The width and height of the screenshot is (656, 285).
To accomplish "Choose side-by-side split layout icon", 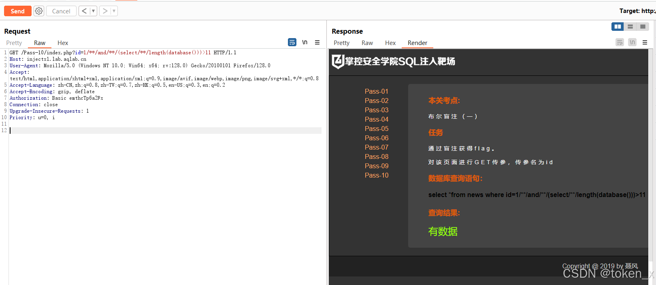I will tap(618, 26).
